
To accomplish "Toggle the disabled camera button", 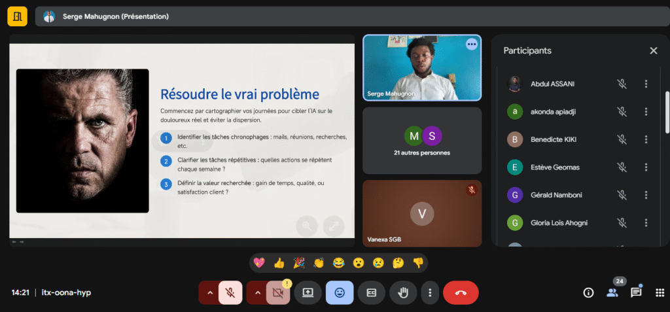I will click(277, 292).
